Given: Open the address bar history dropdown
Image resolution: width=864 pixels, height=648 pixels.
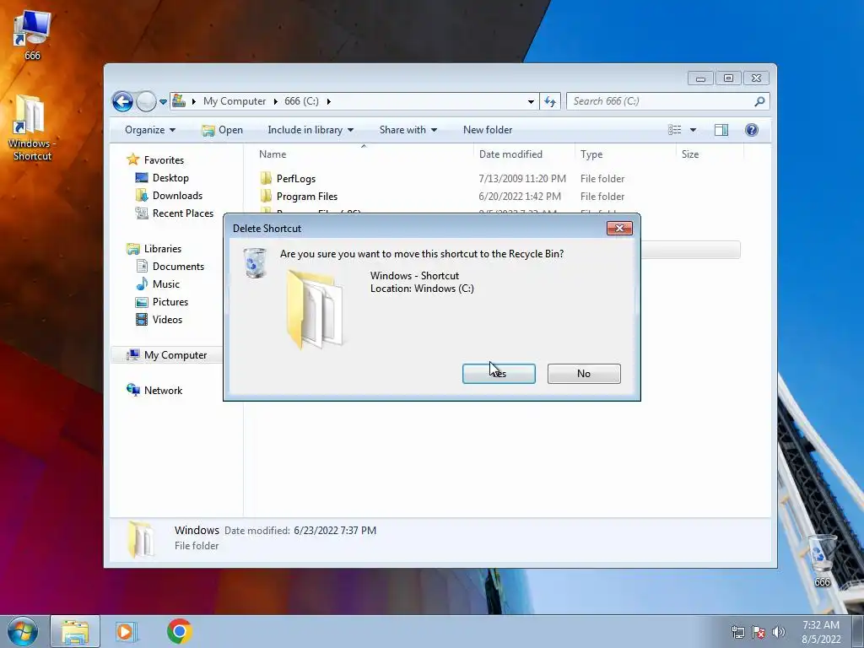Looking at the screenshot, I should pos(531,101).
